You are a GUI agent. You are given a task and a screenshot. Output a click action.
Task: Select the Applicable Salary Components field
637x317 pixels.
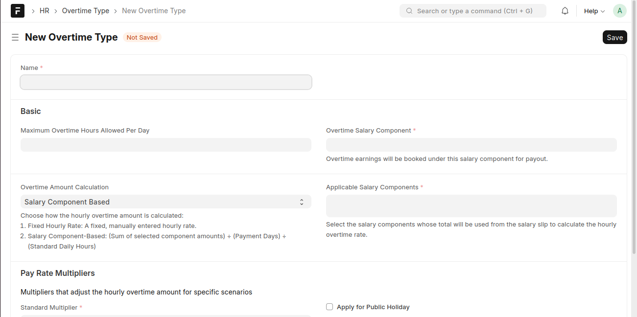[471, 206]
